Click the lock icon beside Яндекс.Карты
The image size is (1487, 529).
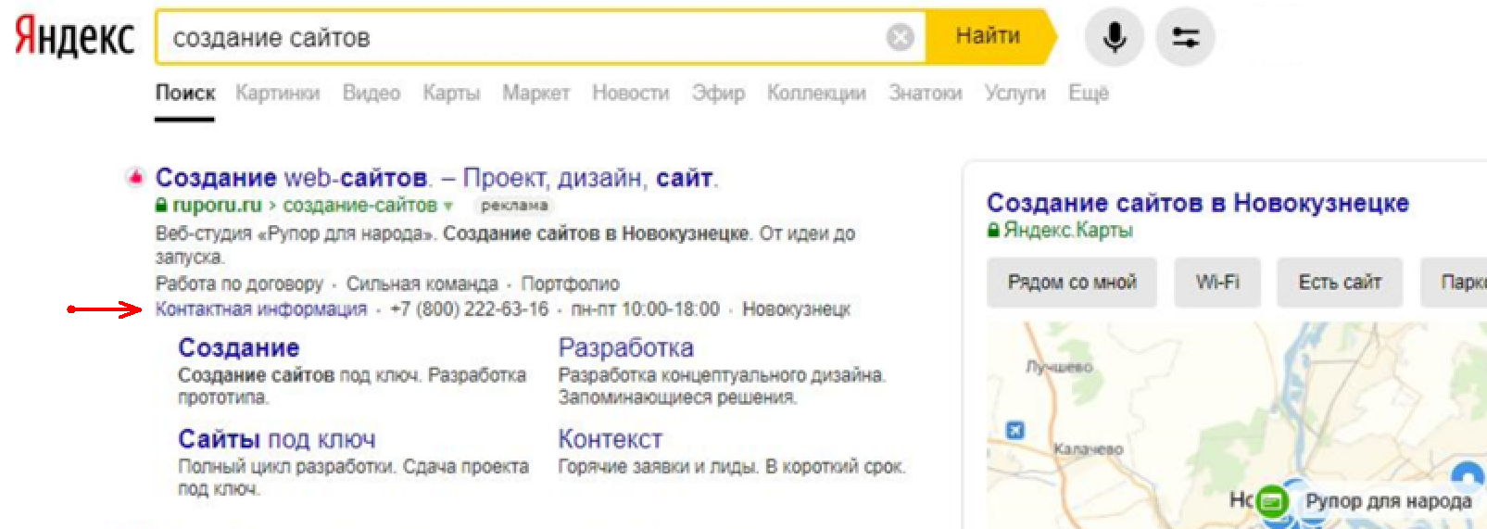tap(993, 230)
